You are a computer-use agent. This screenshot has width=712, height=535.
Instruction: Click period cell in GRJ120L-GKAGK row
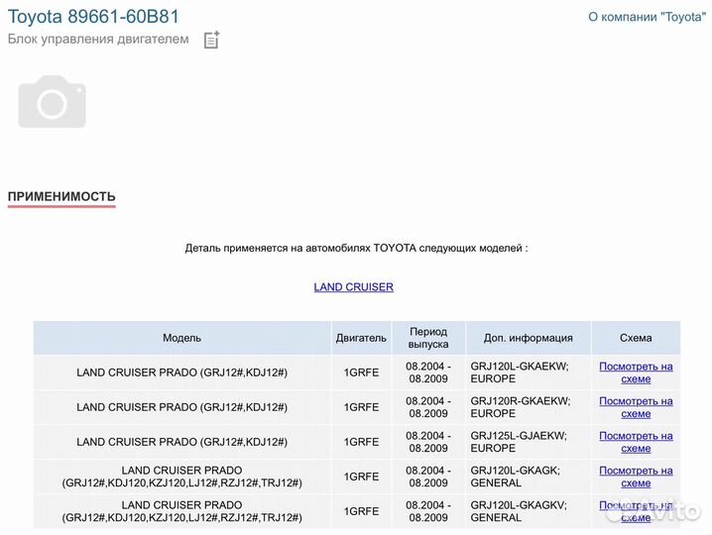coord(428,477)
